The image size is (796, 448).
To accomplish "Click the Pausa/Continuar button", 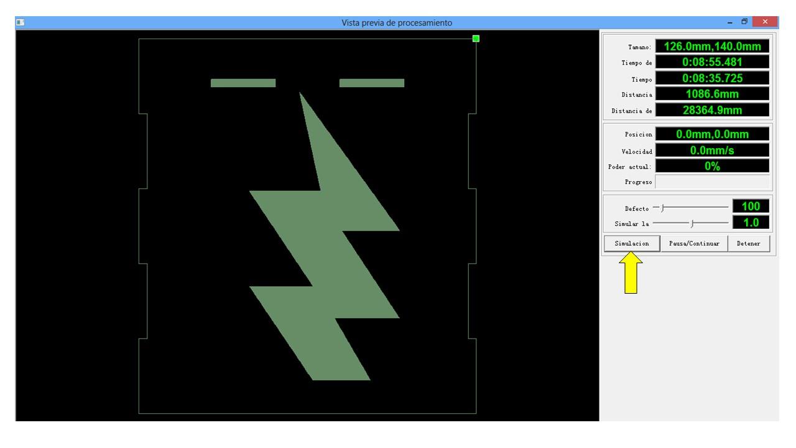I will coord(694,244).
